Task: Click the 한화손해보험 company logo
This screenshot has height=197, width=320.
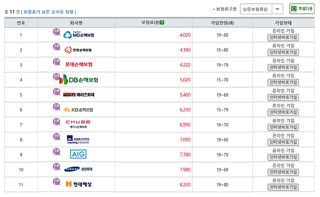Action: (78, 50)
